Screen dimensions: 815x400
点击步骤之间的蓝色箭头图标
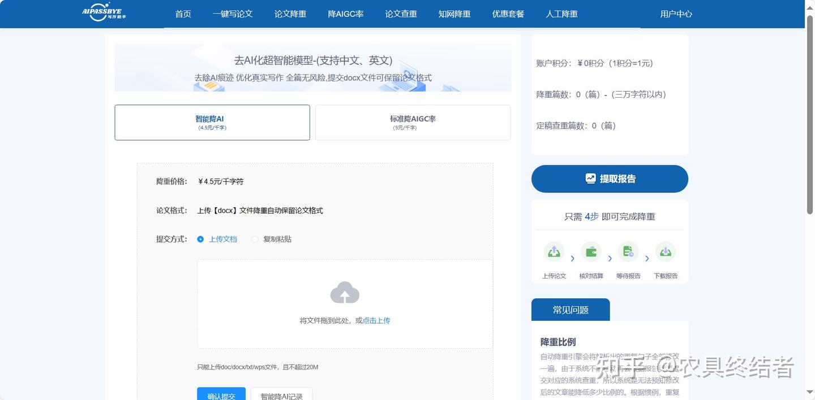click(x=572, y=258)
